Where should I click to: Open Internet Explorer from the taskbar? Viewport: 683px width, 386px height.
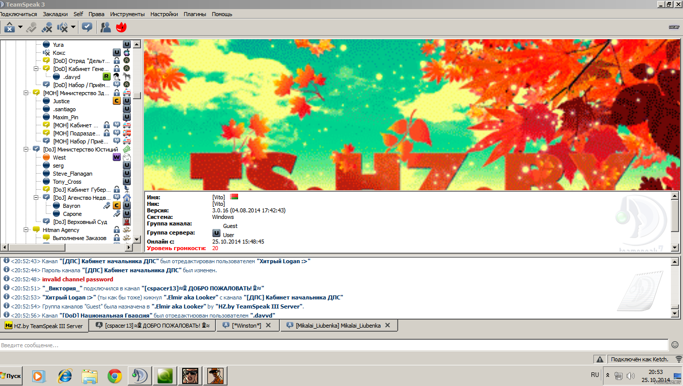65,376
